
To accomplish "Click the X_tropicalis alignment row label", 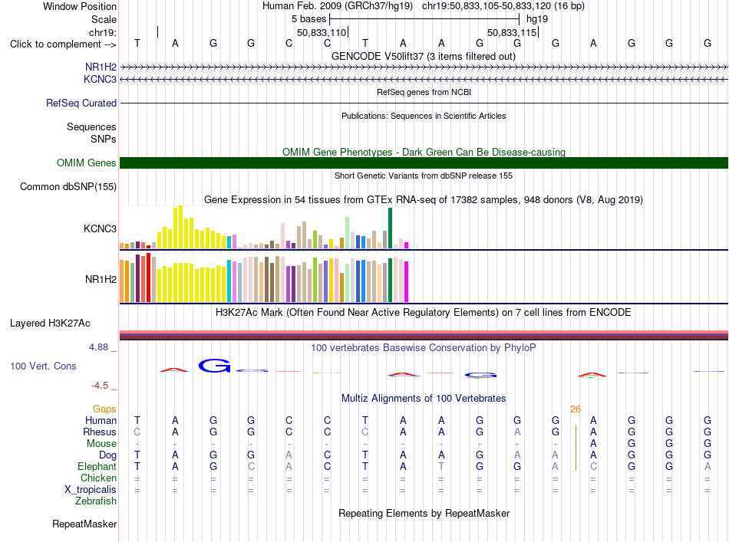I will (91, 490).
